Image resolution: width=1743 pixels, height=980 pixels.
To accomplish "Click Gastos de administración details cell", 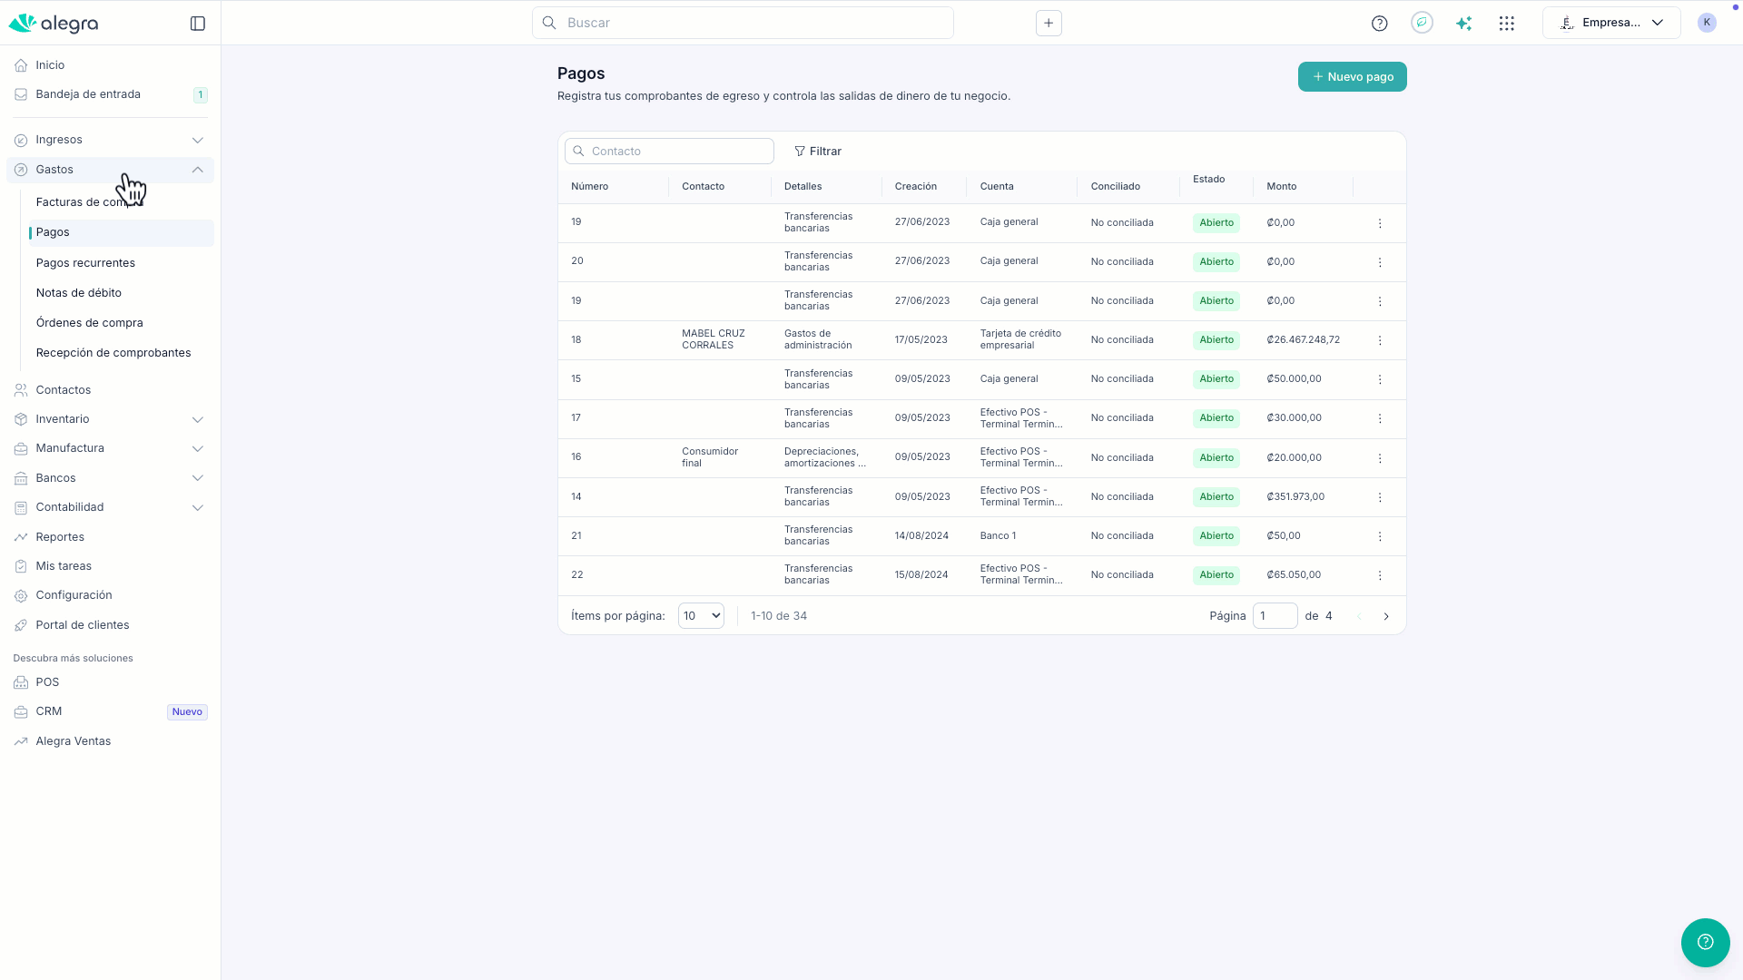I will point(818,339).
